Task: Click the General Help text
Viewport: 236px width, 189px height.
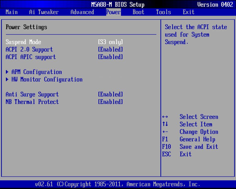Action: pyautogui.click(x=197, y=139)
